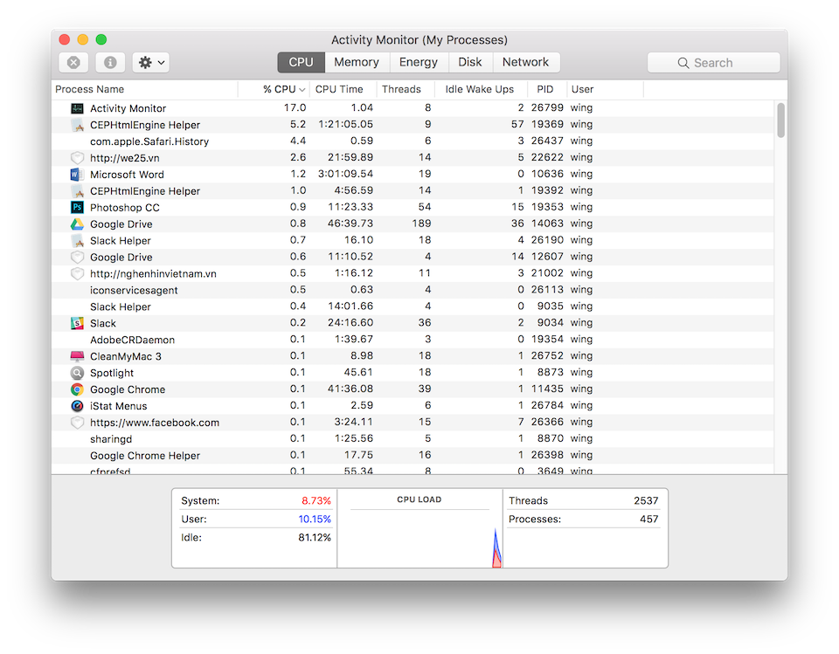Click the Spotlight process icon
The width and height of the screenshot is (839, 654).
pyautogui.click(x=77, y=373)
